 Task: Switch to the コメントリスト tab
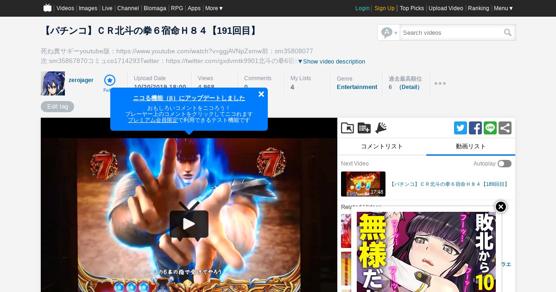382,146
